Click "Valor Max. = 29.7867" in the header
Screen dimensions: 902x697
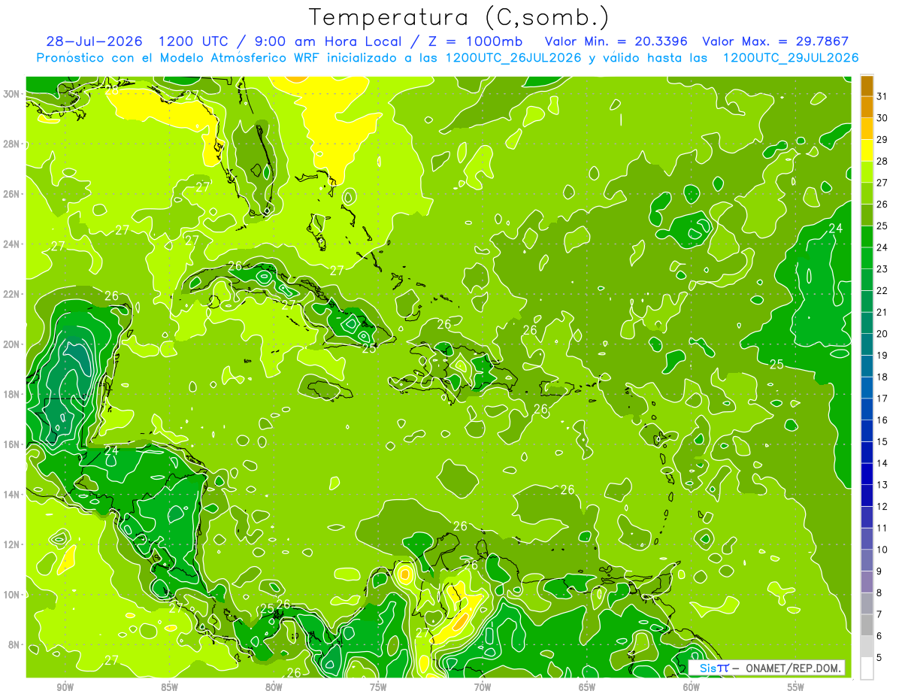point(776,41)
